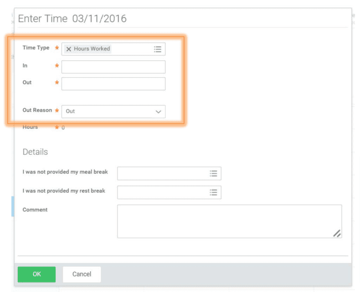Click the Time Type field label
Image resolution: width=360 pixels, height=292 pixels.
[36, 48]
